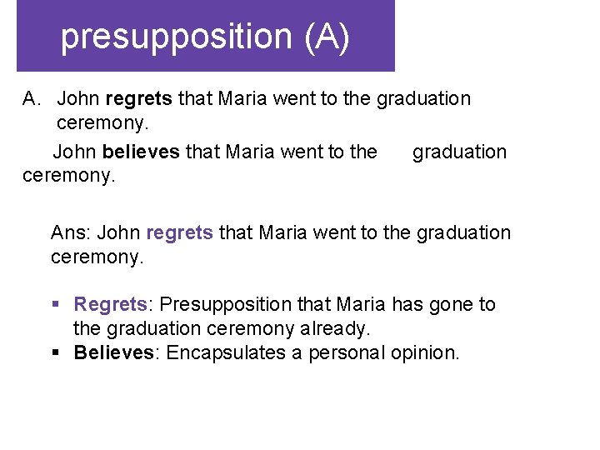Click the black square bullet before Believes
The image size is (600, 450).
pyautogui.click(x=56, y=352)
